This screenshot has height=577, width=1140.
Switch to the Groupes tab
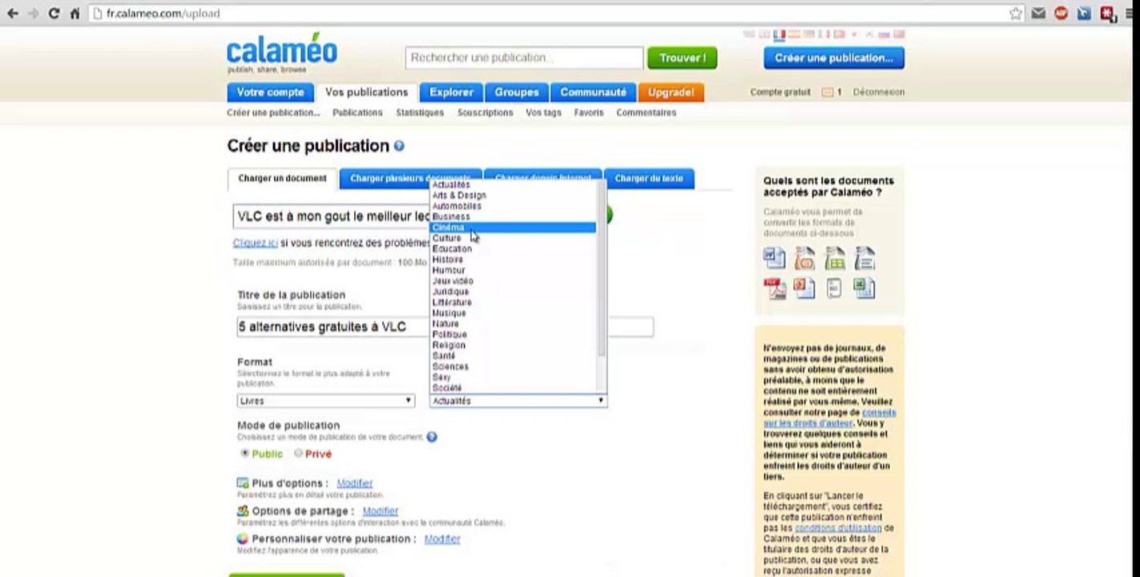(517, 92)
